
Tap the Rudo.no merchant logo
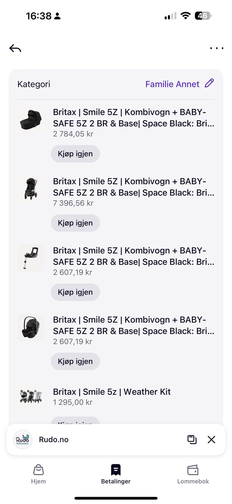[23, 439]
